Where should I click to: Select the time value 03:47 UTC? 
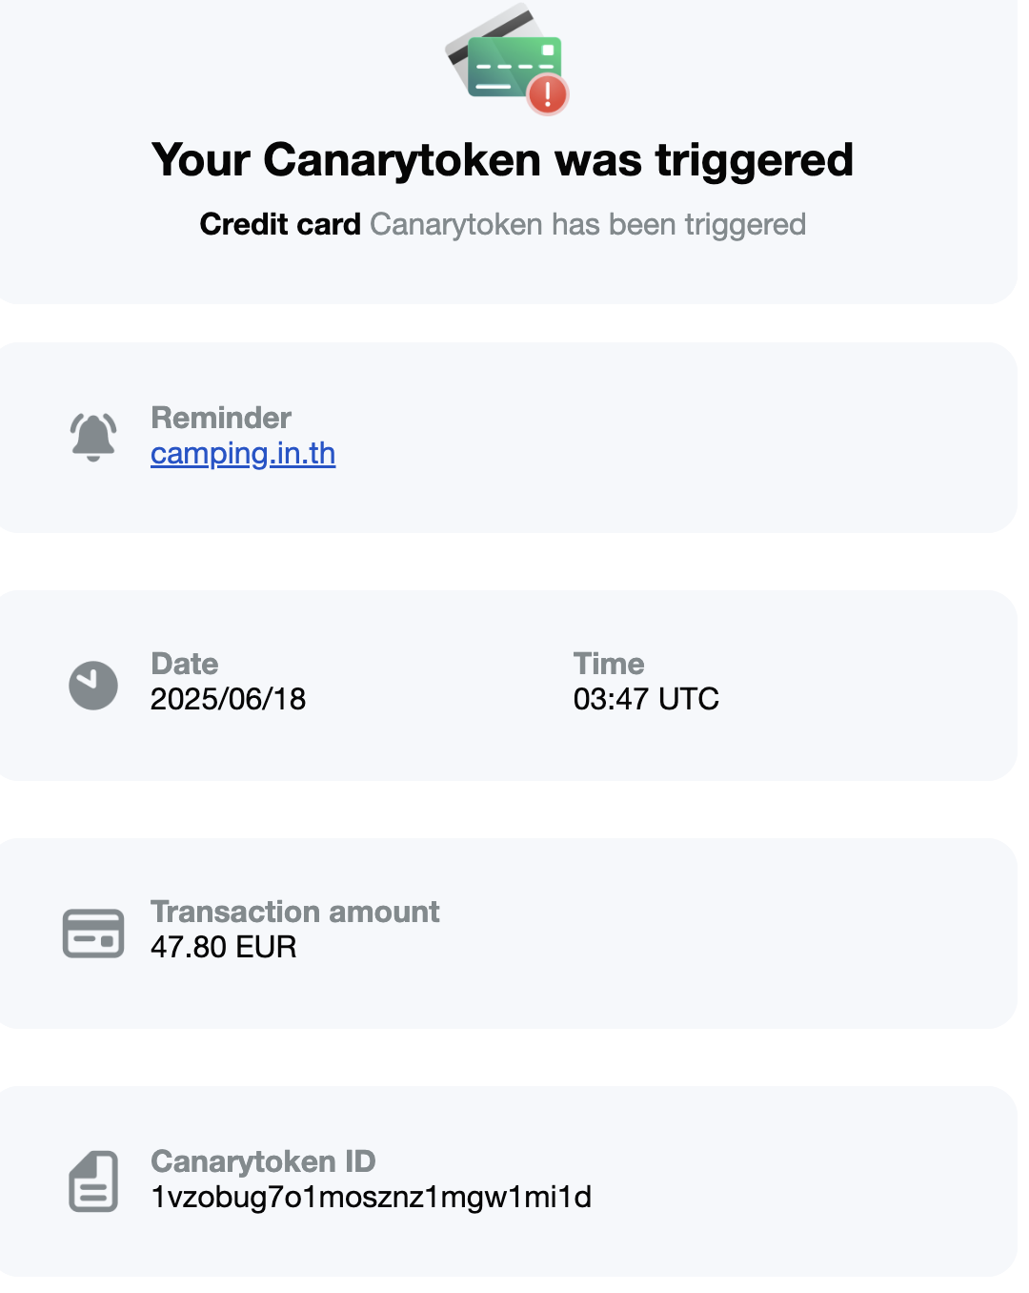click(646, 699)
